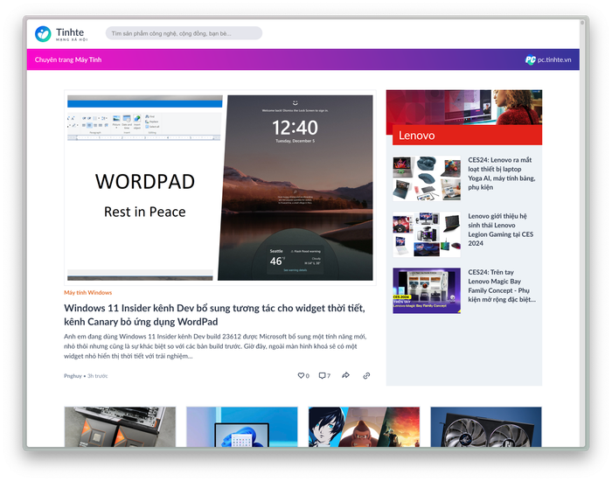Open Windows 11 Insider kênh Dev article headline
This screenshot has width=612, height=481.
coord(215,315)
